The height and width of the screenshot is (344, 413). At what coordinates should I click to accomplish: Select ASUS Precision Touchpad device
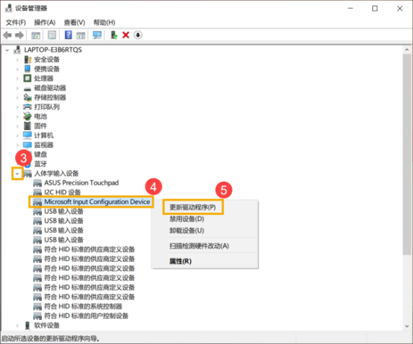coord(81,183)
